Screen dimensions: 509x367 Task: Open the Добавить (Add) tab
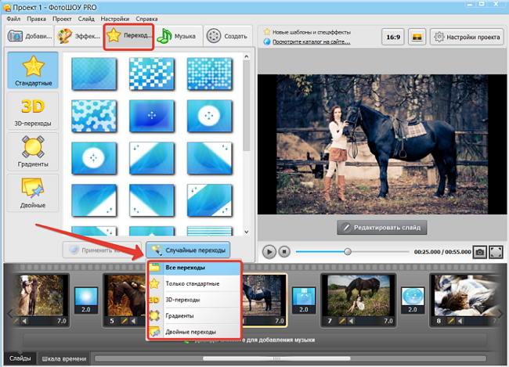click(x=29, y=36)
